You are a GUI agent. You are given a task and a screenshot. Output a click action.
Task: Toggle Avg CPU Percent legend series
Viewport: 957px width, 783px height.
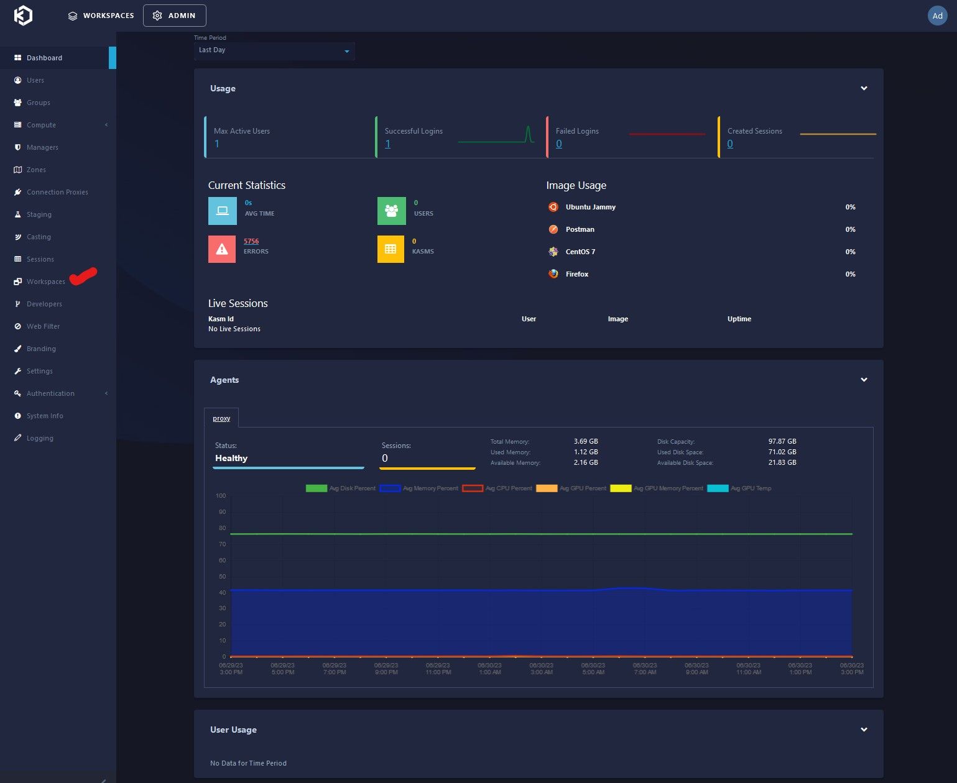497,488
